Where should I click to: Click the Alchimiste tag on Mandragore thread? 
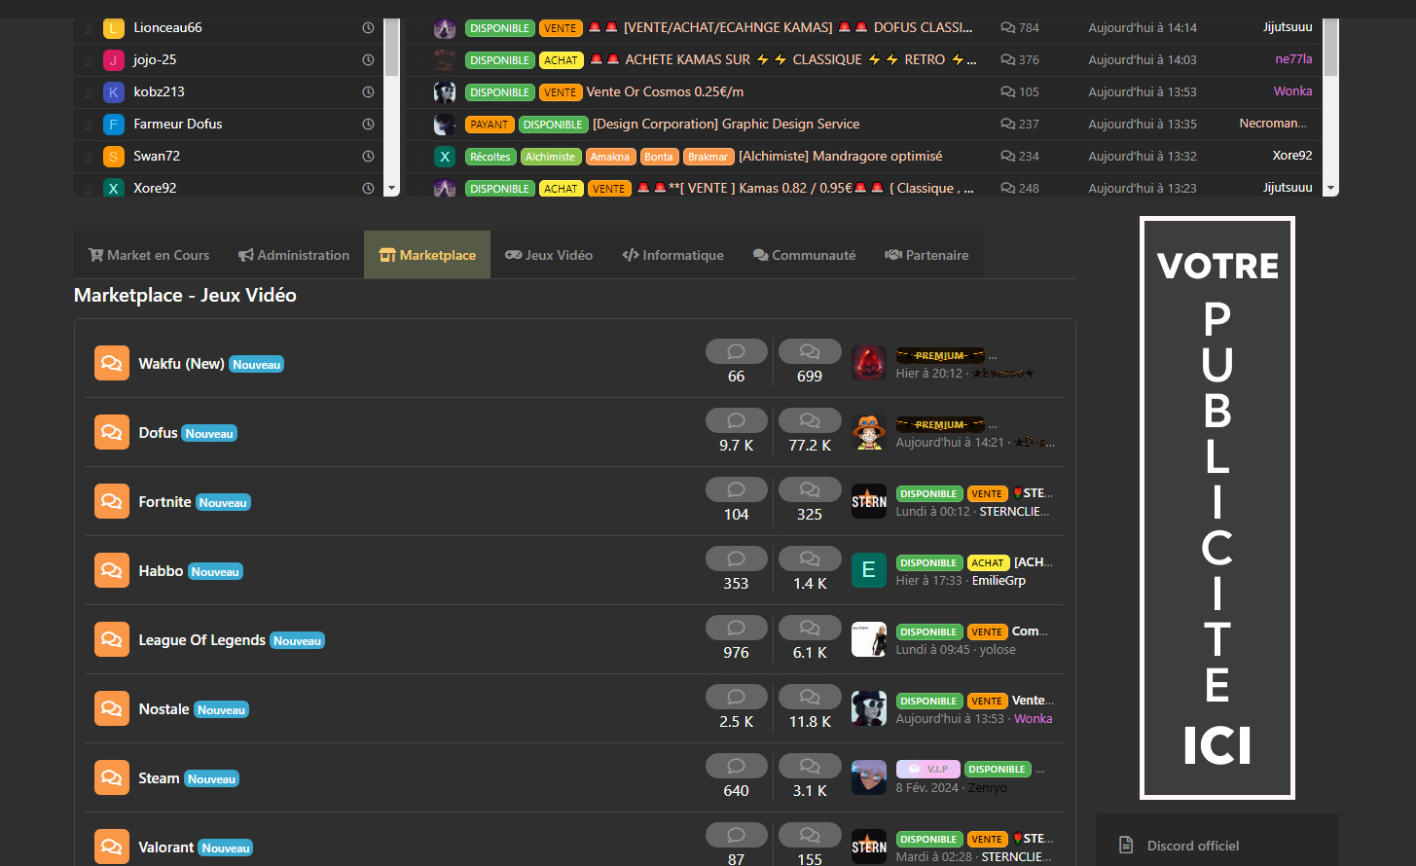pyautogui.click(x=550, y=157)
